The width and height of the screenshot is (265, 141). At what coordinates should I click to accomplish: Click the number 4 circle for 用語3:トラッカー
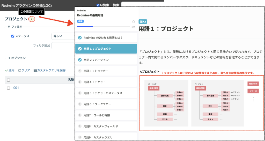[x=80, y=71]
